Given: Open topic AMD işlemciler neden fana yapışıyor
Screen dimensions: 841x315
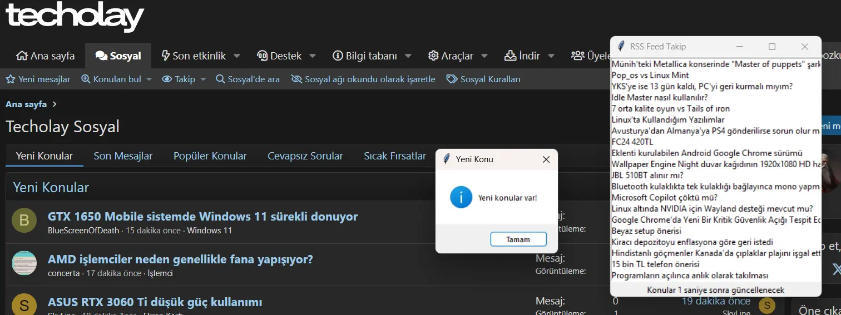Looking at the screenshot, I should pyautogui.click(x=181, y=259).
